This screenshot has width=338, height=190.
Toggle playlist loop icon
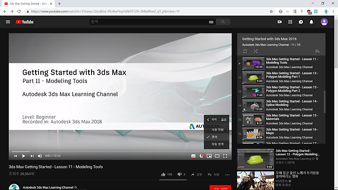click(x=245, y=51)
